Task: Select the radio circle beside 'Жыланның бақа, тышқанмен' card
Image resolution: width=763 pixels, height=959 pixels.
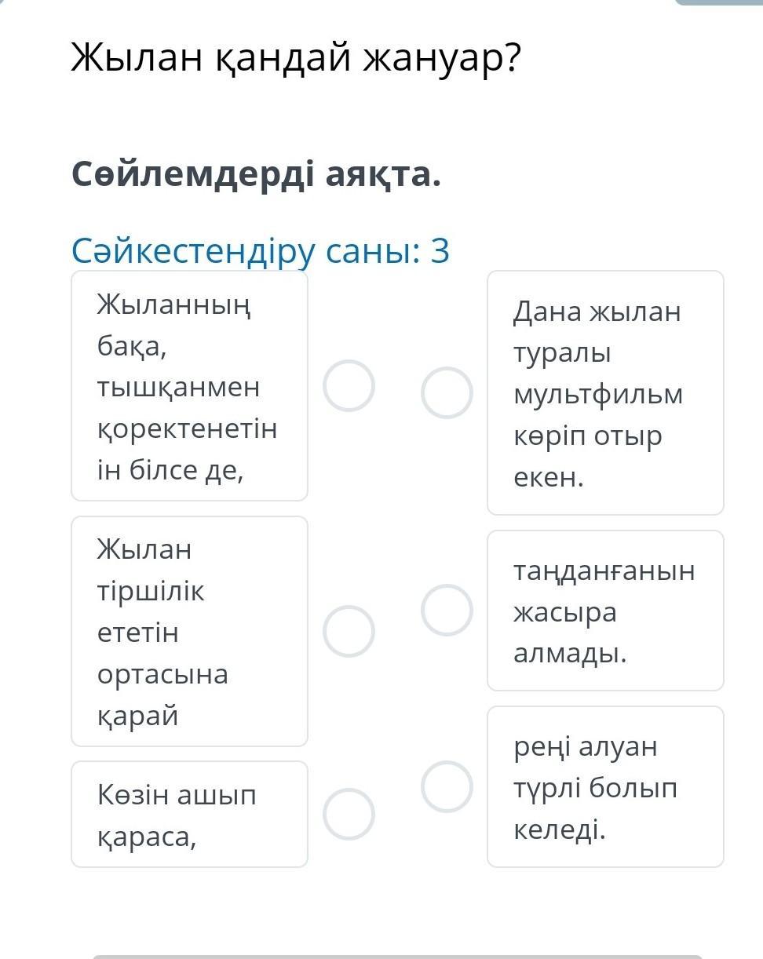Action: coord(349,385)
